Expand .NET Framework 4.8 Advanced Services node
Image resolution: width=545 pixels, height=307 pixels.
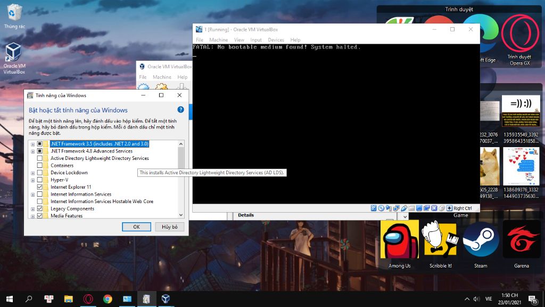[x=32, y=151]
